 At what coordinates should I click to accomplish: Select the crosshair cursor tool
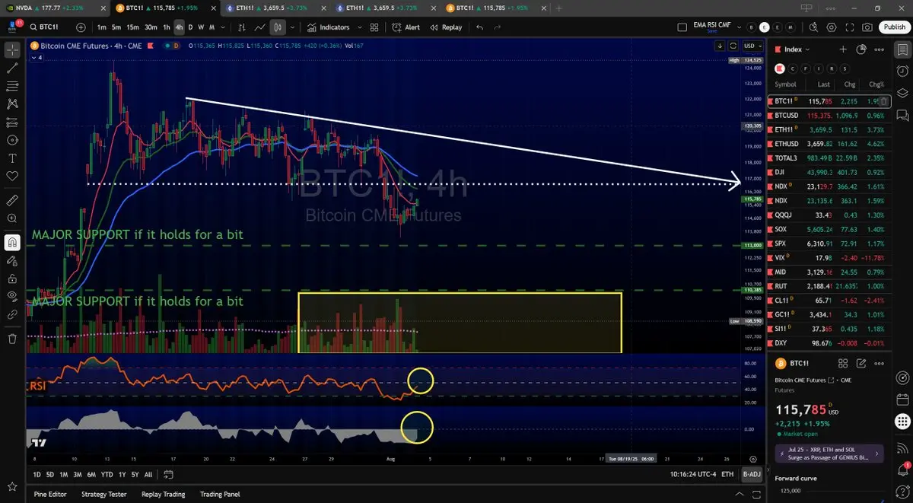[x=12, y=50]
